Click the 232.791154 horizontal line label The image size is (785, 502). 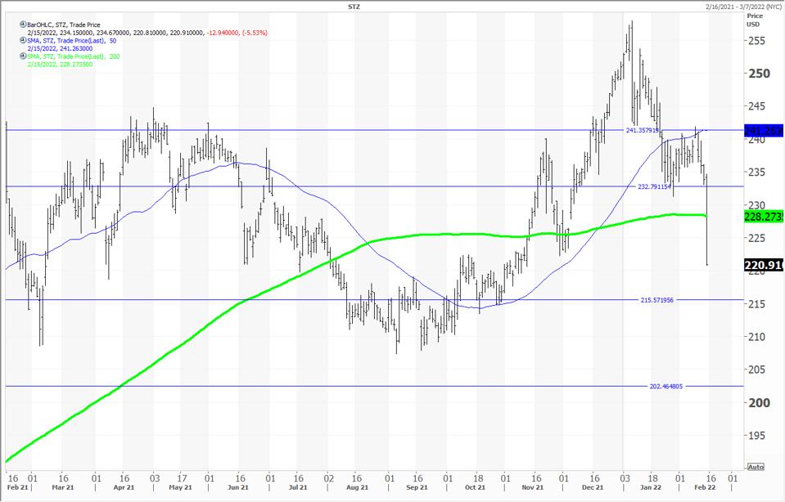tap(654, 187)
